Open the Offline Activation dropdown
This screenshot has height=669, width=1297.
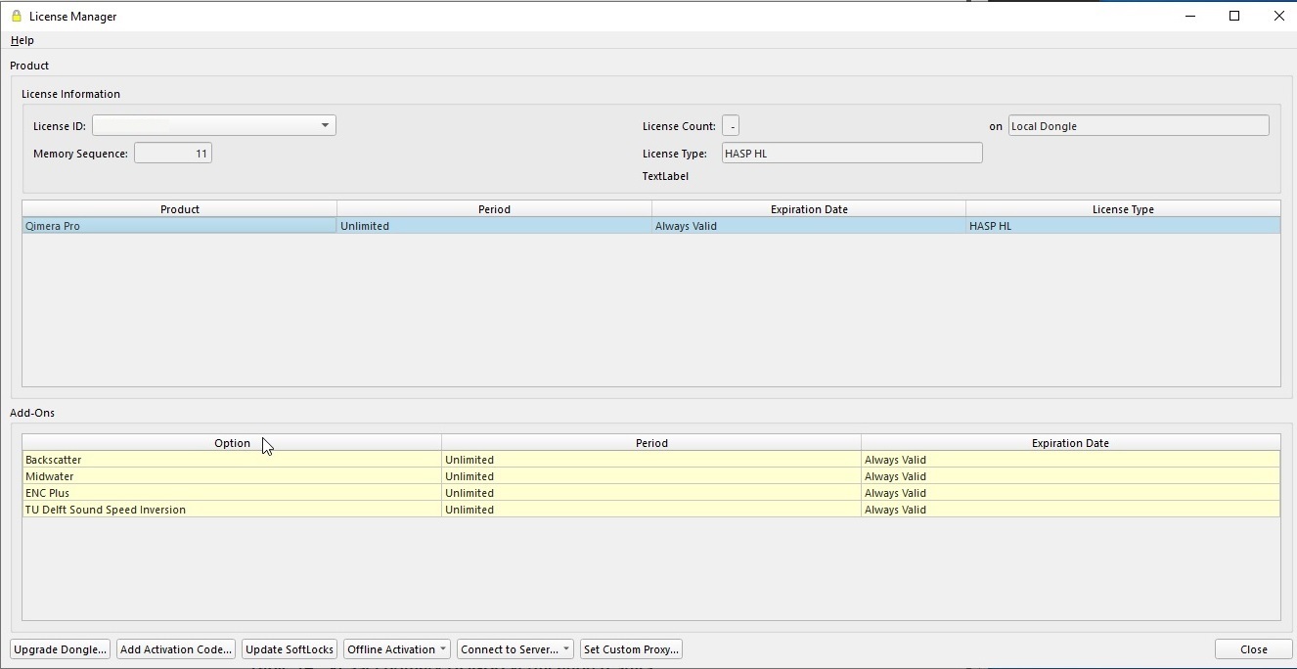[x=397, y=649]
